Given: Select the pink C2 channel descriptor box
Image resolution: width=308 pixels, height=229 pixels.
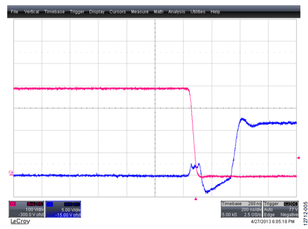Looking at the screenshot, I should (26, 209).
